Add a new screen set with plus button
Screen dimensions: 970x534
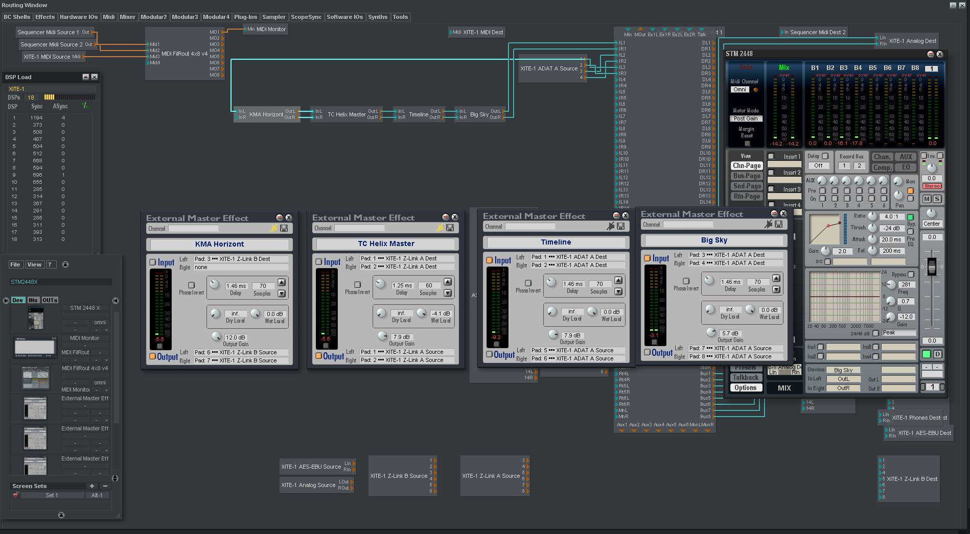[x=92, y=486]
